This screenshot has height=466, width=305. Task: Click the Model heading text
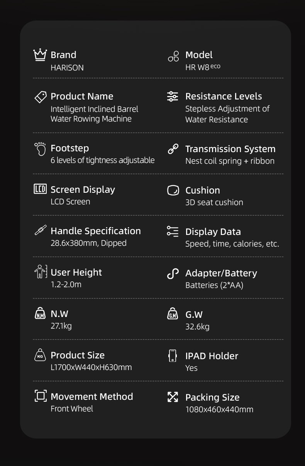(x=199, y=55)
